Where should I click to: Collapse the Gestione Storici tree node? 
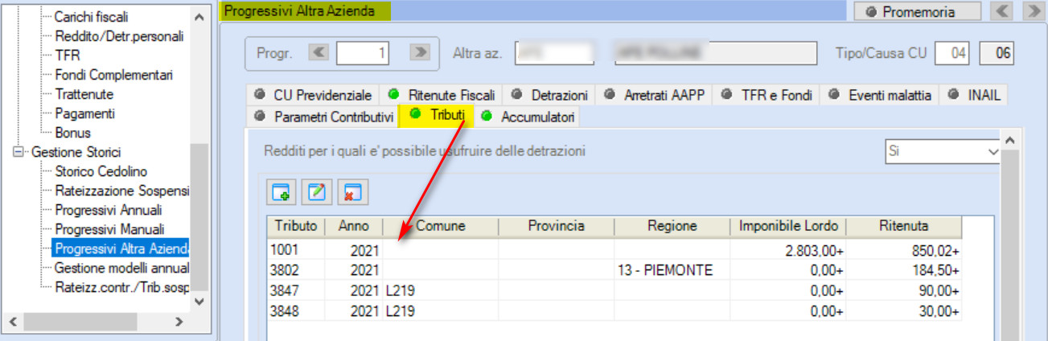click(x=18, y=152)
